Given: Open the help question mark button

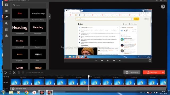Looking at the screenshot, I should click(163, 7).
